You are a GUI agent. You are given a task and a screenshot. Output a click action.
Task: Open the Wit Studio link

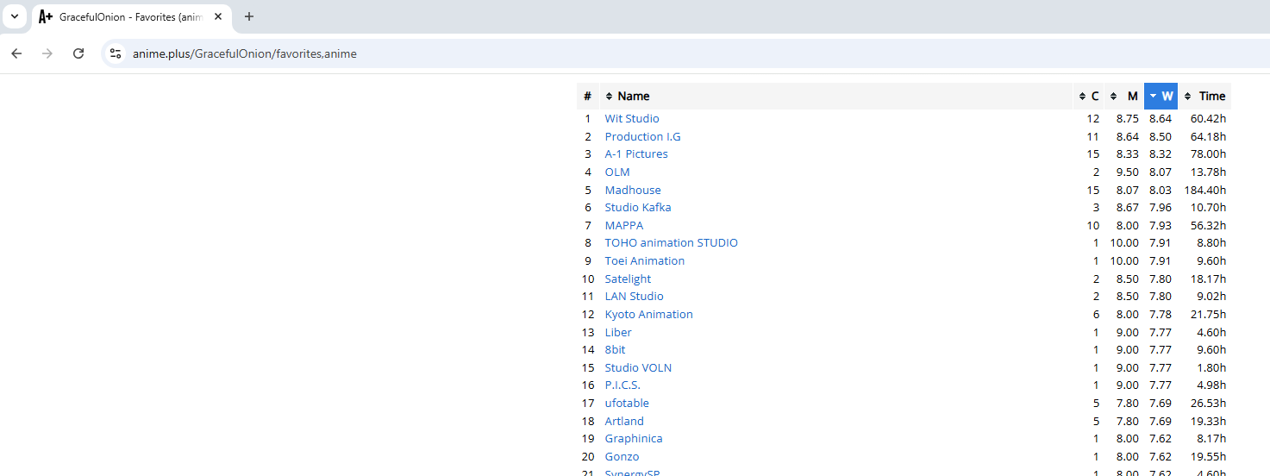point(632,119)
